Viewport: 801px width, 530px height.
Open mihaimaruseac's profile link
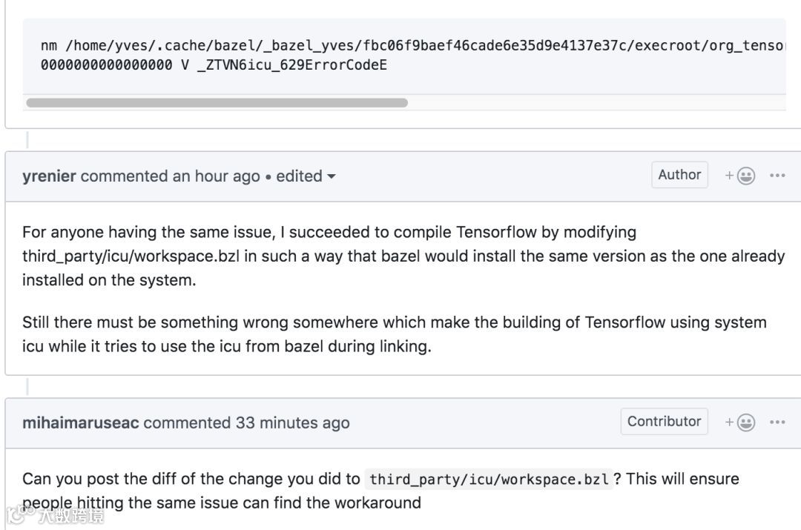[80, 423]
